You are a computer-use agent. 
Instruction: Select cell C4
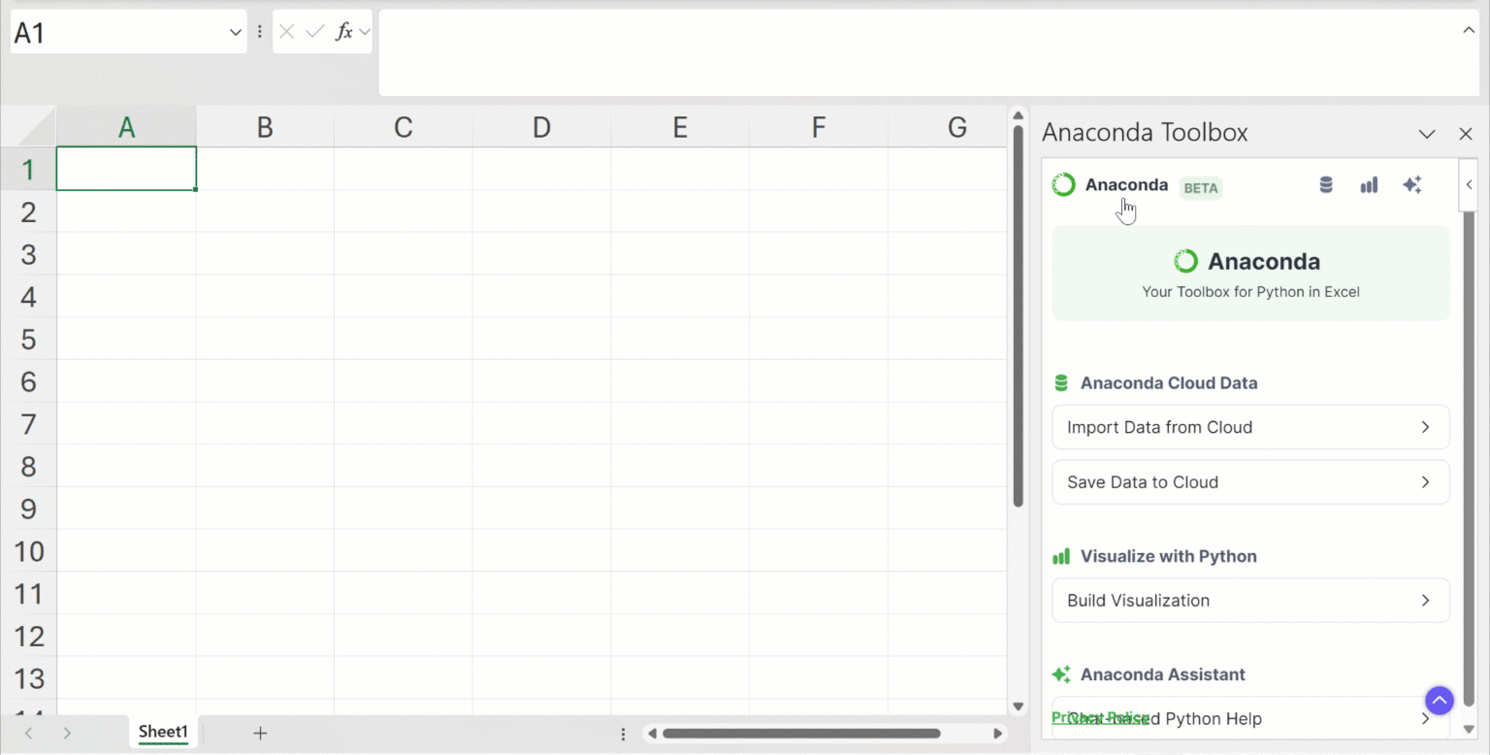pos(404,296)
